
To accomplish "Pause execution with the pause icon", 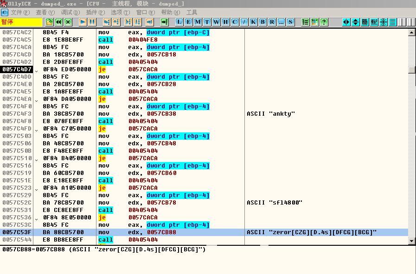I will (x=92, y=22).
